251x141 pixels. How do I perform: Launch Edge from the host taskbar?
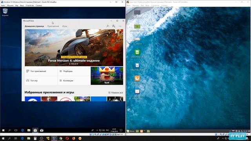click(x=22, y=138)
